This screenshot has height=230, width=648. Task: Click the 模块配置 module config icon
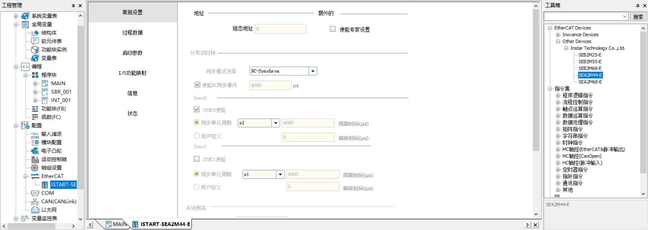click(x=35, y=142)
